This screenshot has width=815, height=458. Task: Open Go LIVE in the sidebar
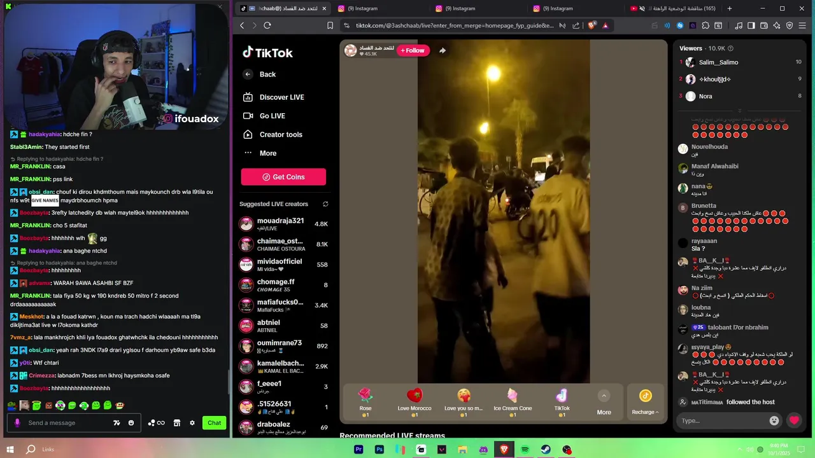[x=264, y=116]
